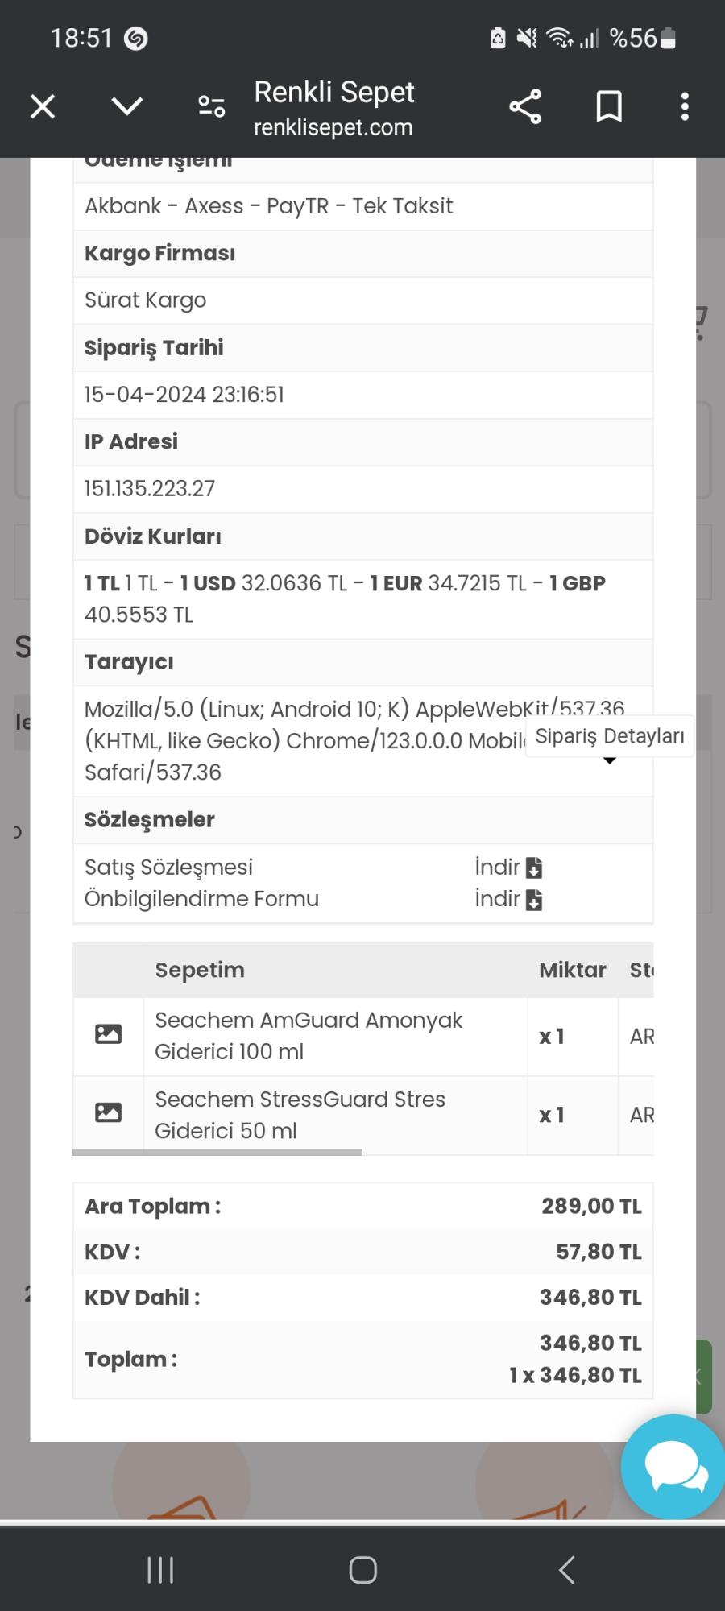Tap the Android recents button
The image size is (725, 1611).
point(161,1569)
